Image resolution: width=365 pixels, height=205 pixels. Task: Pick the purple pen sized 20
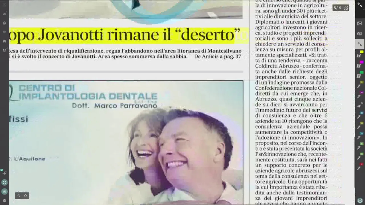360,95
